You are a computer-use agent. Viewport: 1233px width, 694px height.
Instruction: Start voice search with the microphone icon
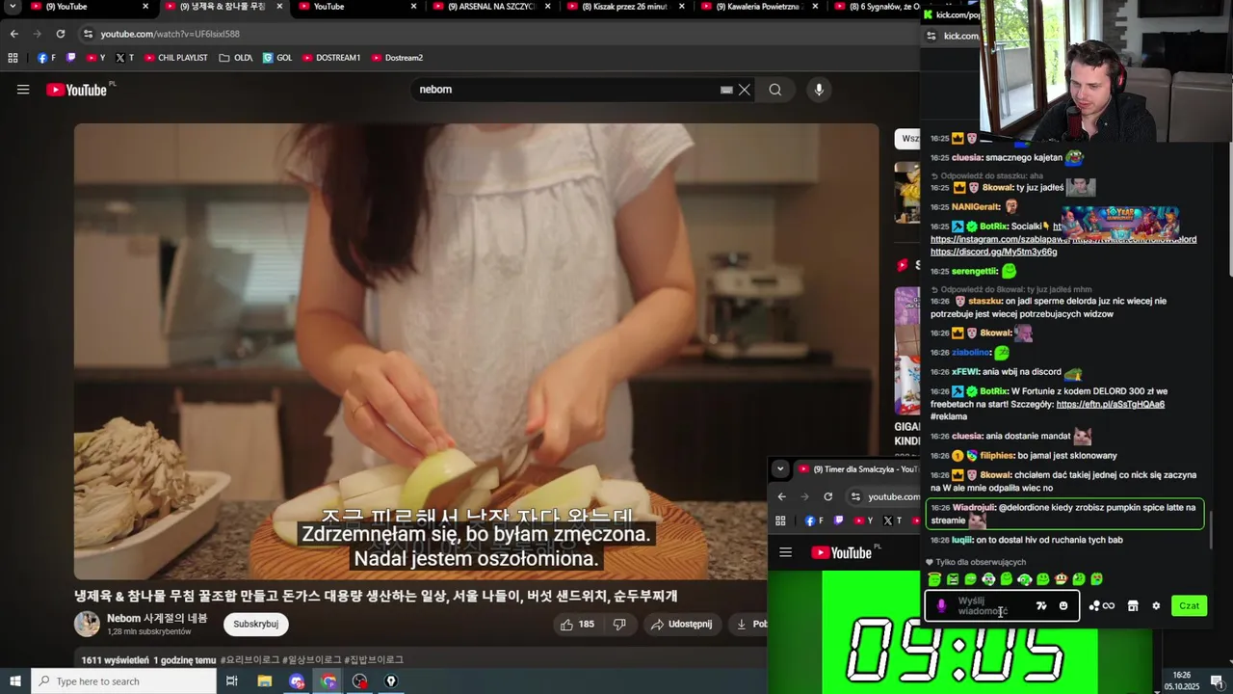pyautogui.click(x=819, y=90)
